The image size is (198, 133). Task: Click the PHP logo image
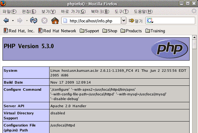coord(169,49)
